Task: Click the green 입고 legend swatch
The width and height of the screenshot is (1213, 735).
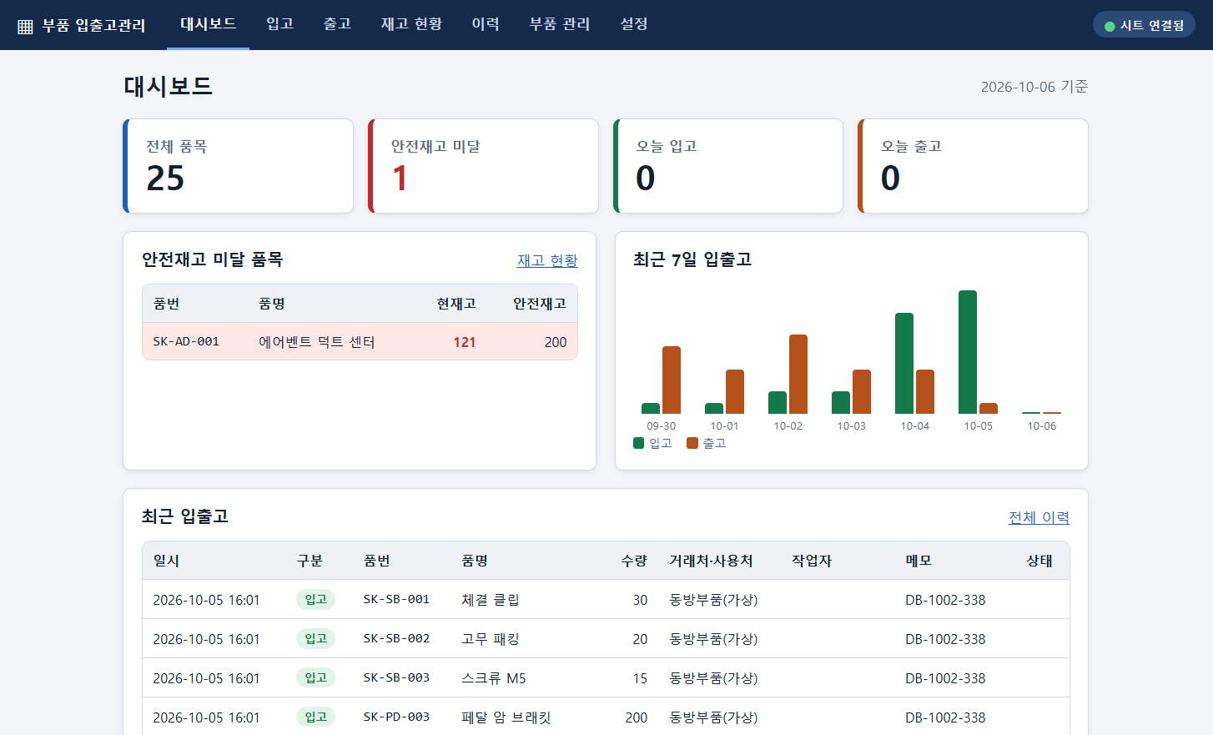Action: (x=639, y=443)
